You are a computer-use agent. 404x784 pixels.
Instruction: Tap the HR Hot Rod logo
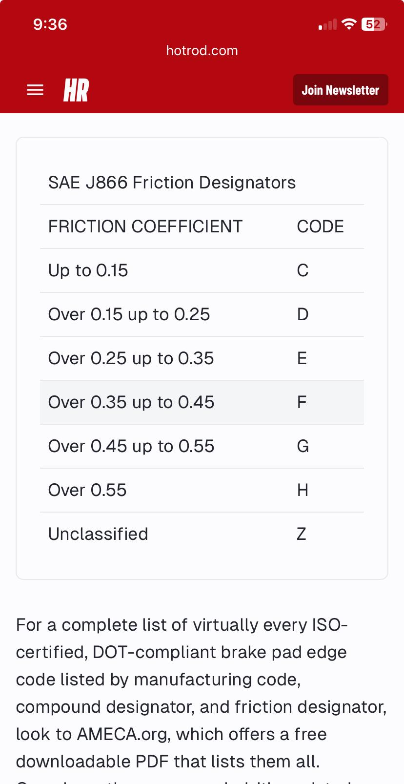(x=76, y=90)
